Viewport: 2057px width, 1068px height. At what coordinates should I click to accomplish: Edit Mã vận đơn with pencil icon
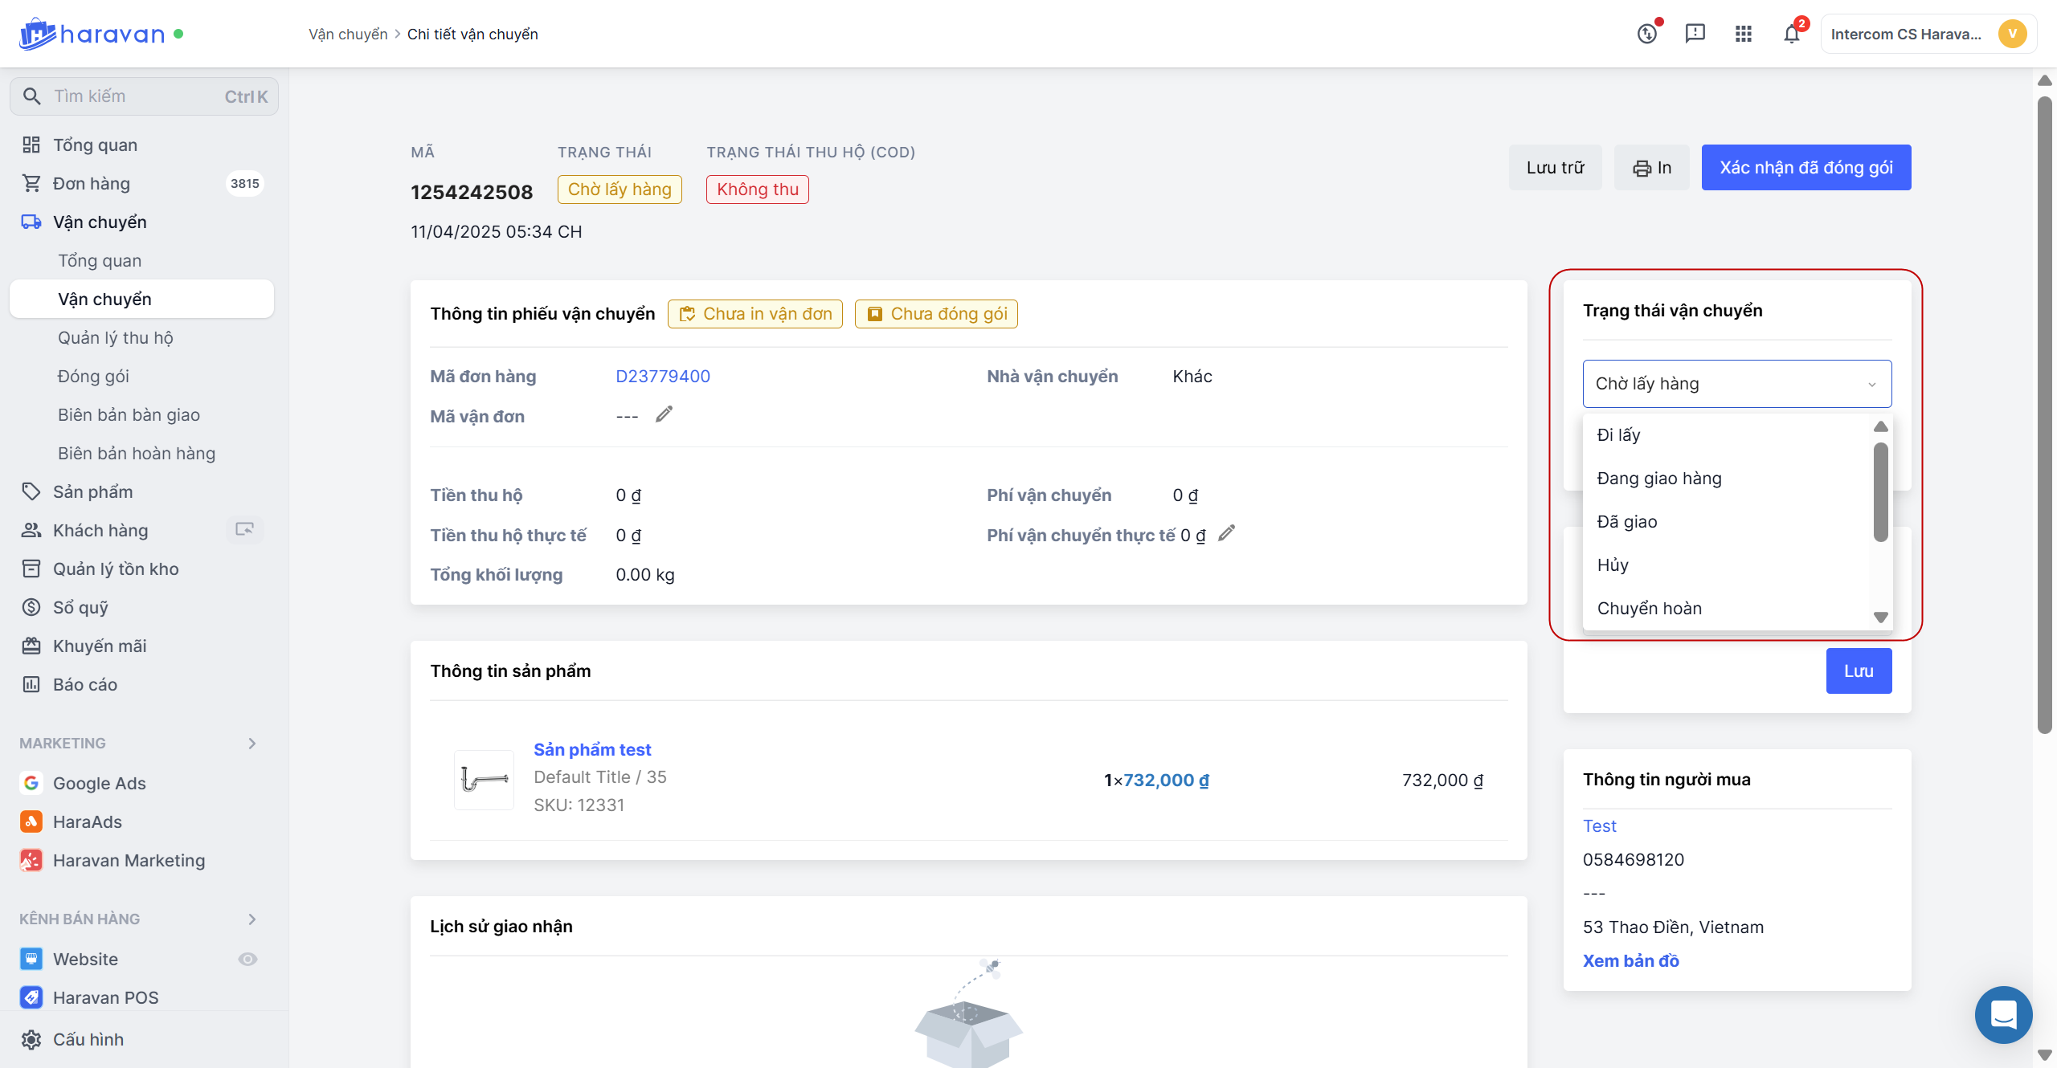click(664, 414)
